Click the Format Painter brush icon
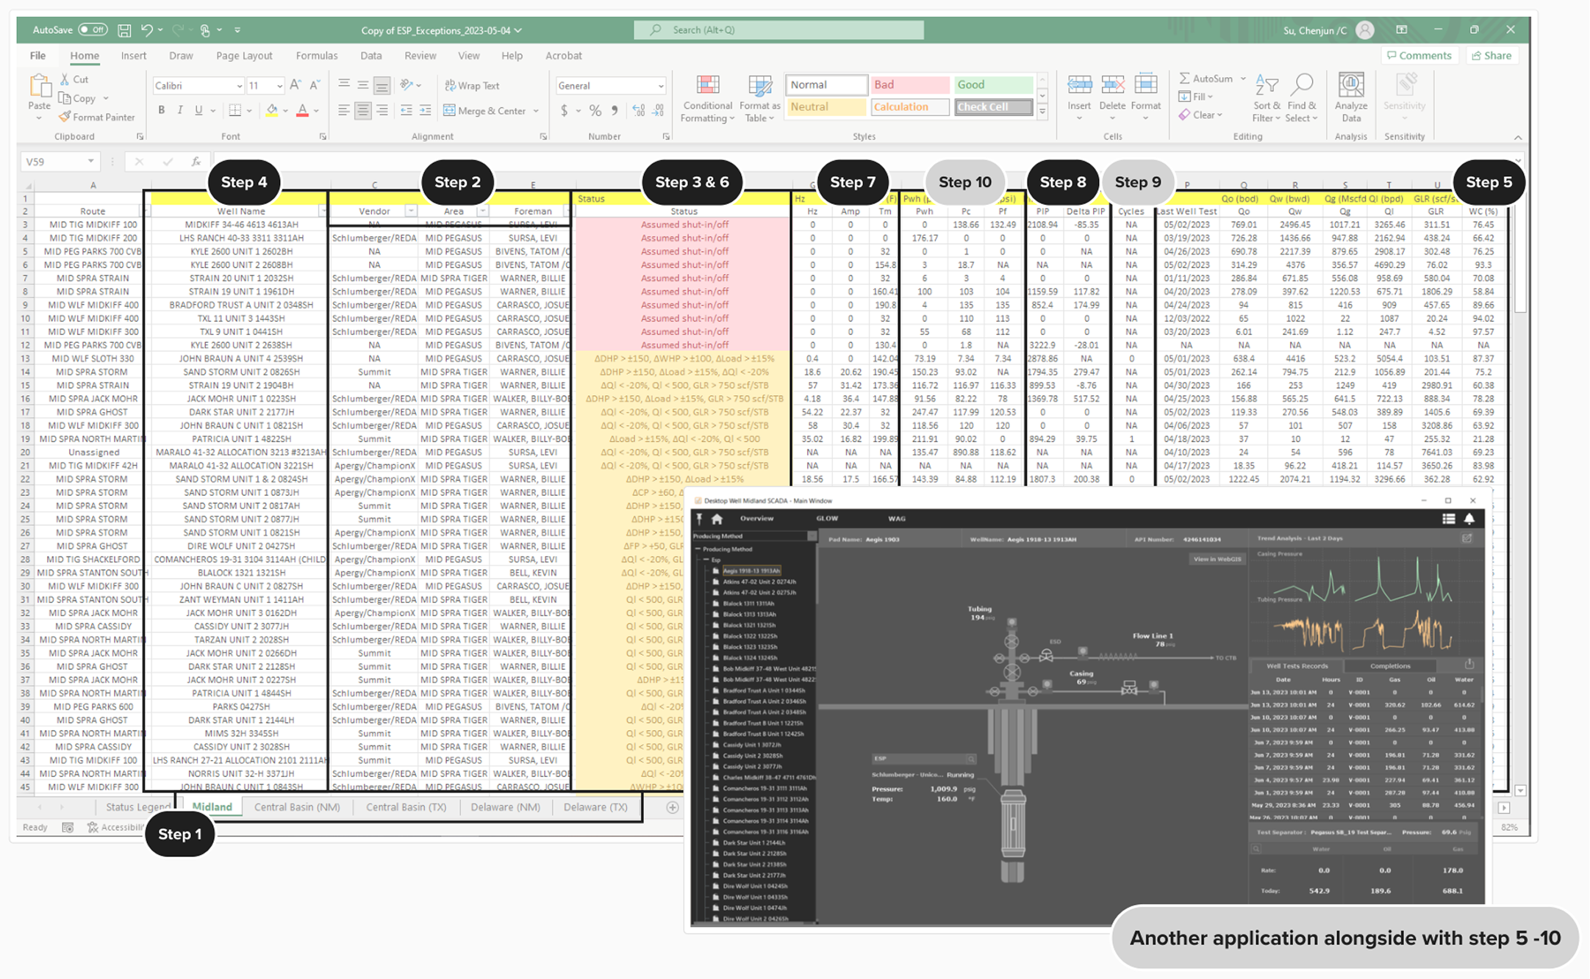This screenshot has height=979, width=1590. 65,117
